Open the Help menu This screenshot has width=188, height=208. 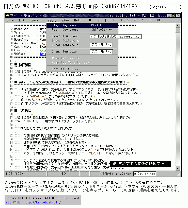coord(77,20)
